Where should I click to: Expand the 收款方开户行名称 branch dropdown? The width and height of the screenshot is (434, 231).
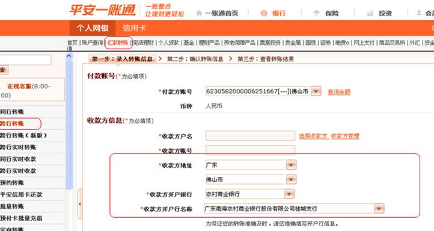tap(379, 208)
